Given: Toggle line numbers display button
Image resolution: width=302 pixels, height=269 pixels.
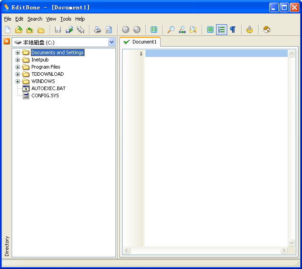Looking at the screenshot, I should [221, 30].
